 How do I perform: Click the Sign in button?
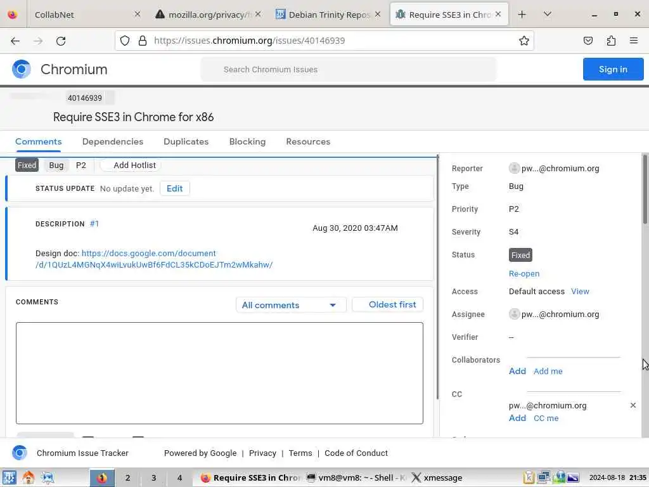click(x=613, y=69)
